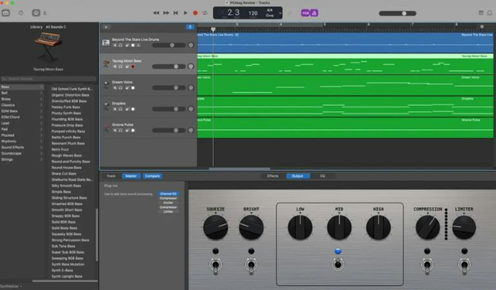Select the Loop/Cycle playback icon

point(205,13)
